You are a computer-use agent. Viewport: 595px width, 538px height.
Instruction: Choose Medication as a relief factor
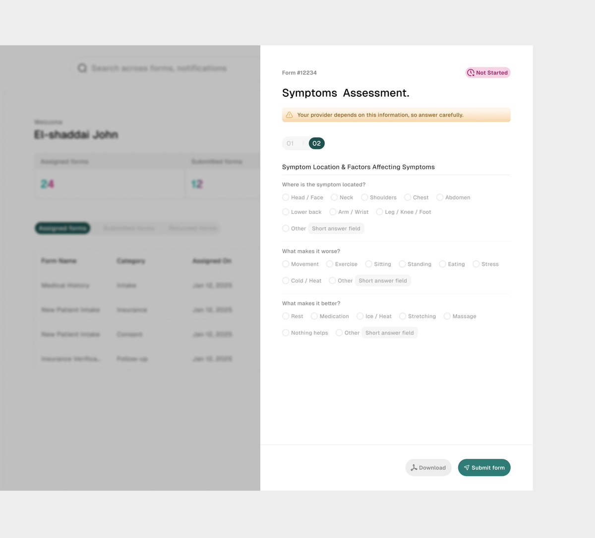314,316
